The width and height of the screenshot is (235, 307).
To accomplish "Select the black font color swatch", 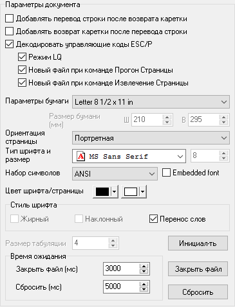I will coord(102,191).
